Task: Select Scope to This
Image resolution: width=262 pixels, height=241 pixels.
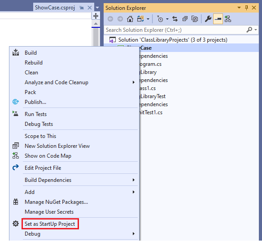Action: (x=40, y=136)
